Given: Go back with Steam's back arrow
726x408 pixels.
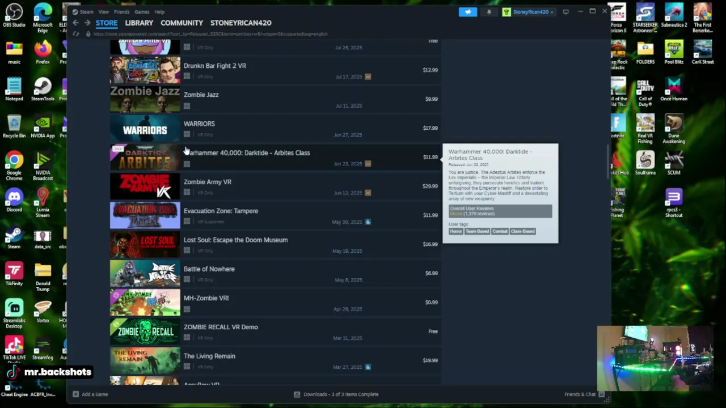Looking at the screenshot, I should pyautogui.click(x=75, y=23).
